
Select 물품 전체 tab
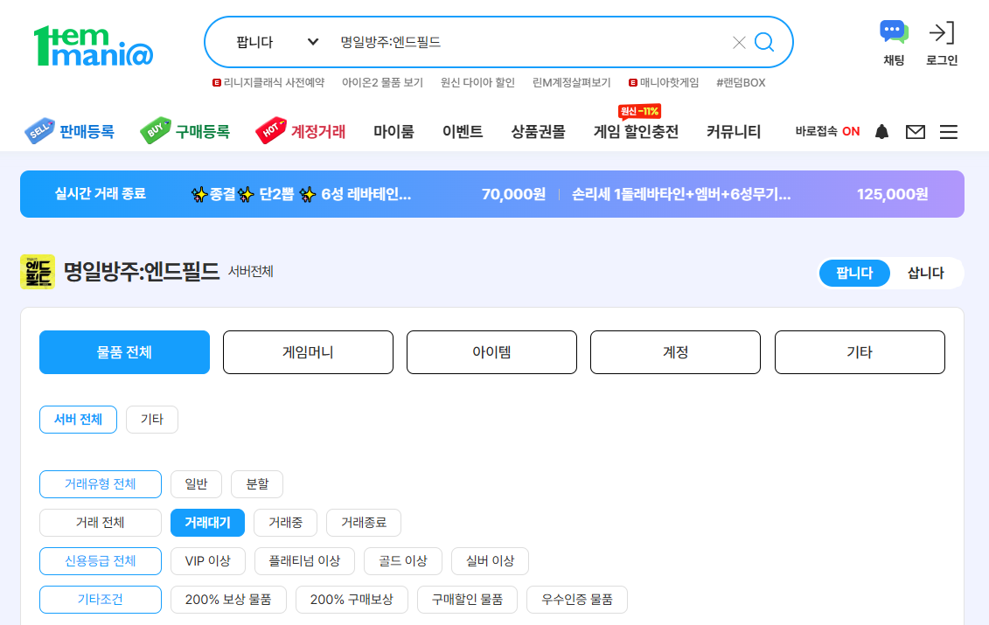(x=124, y=352)
